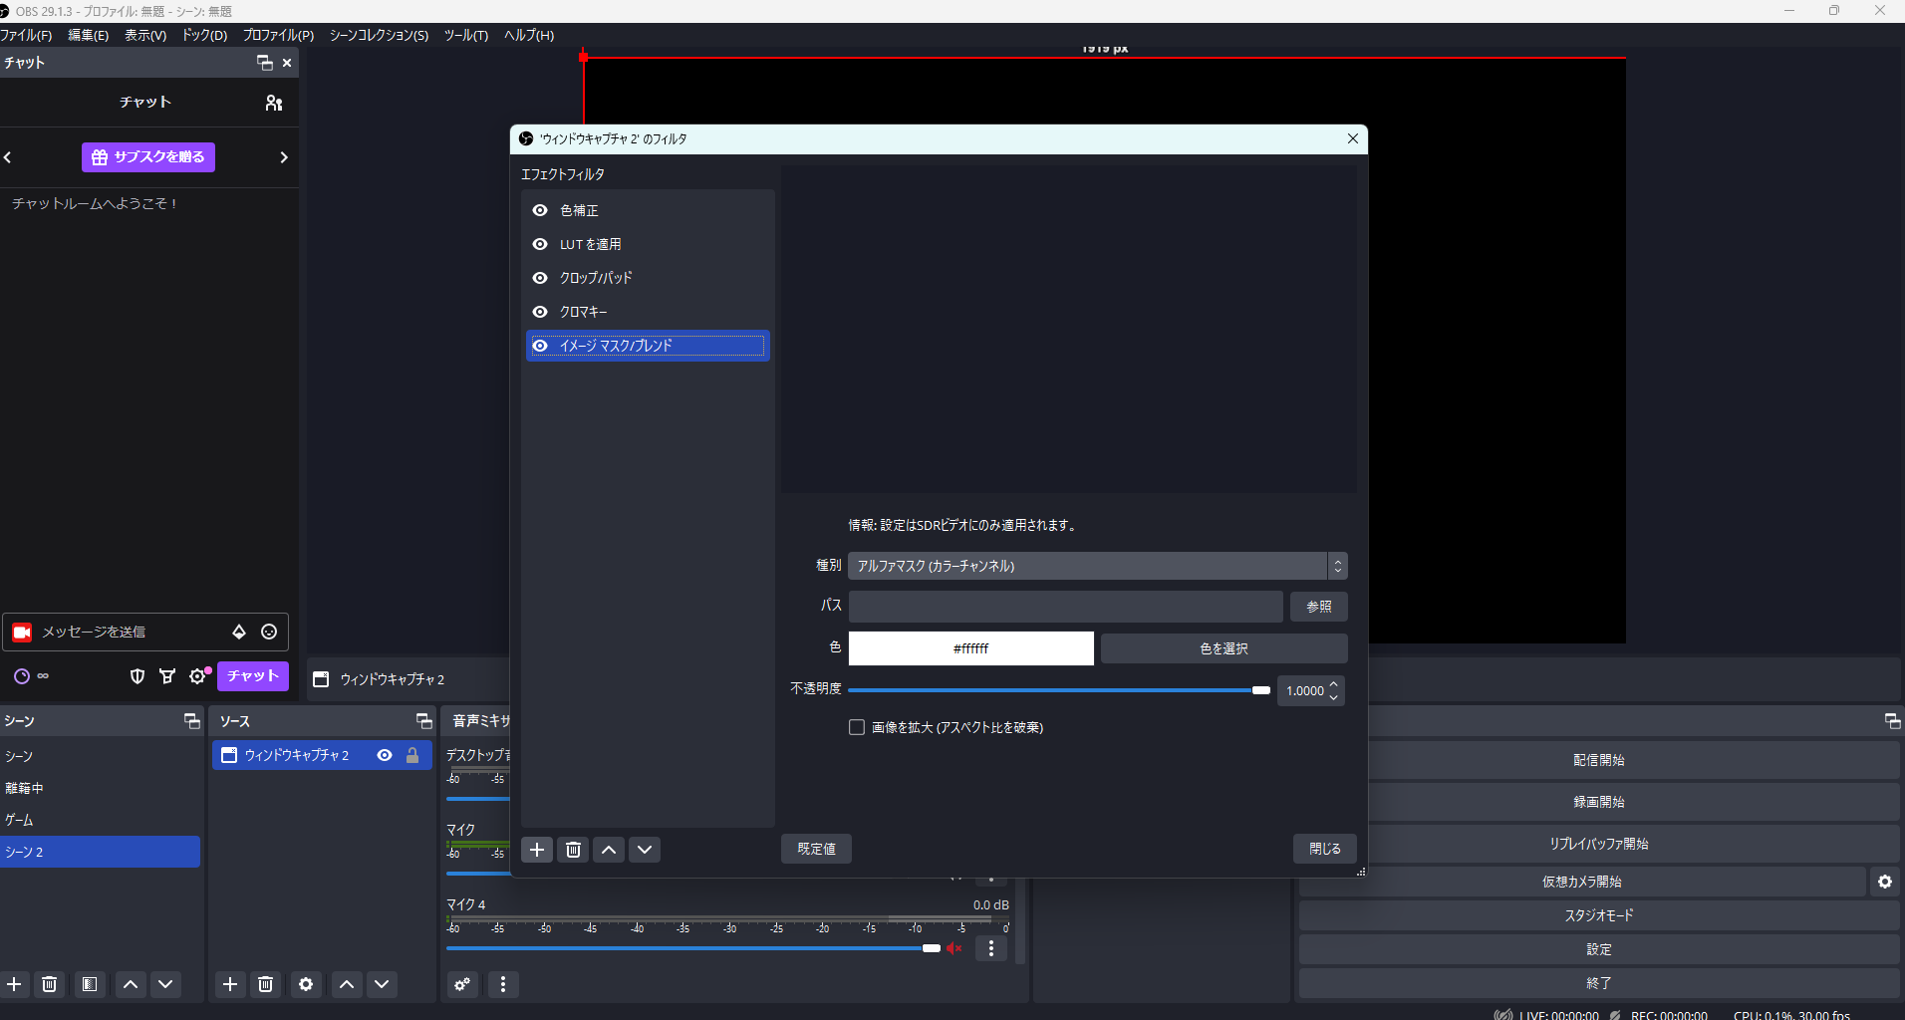The width and height of the screenshot is (1905, 1020).
Task: Toggle lock on ウィンドウキャプチャ 2 source
Action: click(x=412, y=755)
